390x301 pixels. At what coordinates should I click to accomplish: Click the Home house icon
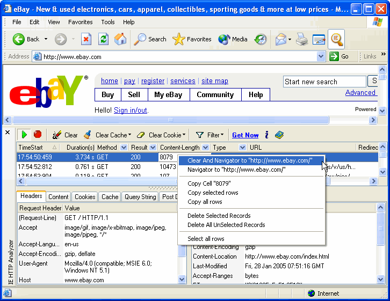120,39
